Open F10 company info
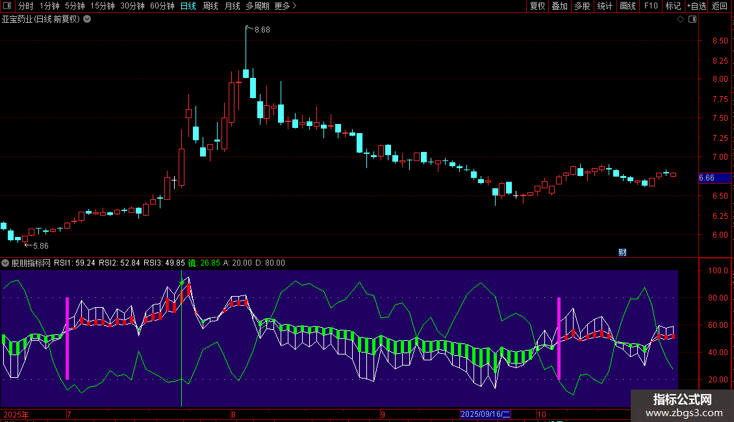Viewport: 734px width, 422px height. 651,6
